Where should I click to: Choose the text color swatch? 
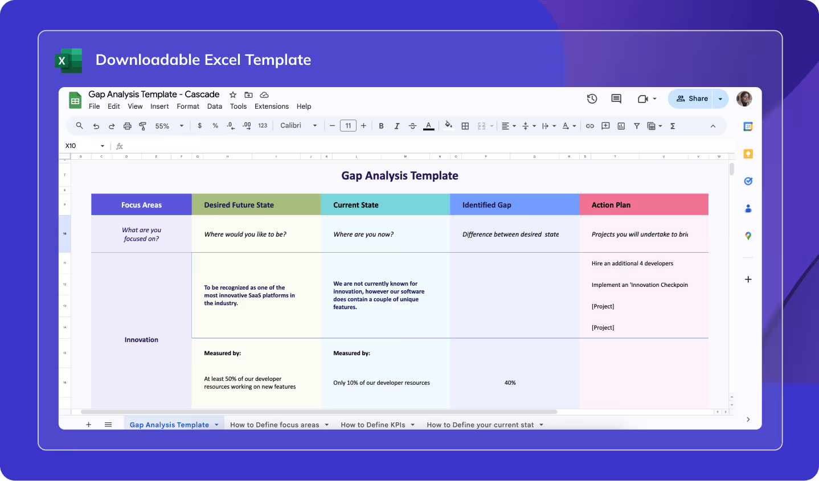[428, 126]
